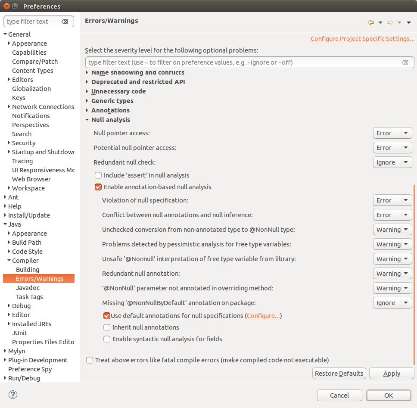
Task: Expand Generic types section
Action: (x=87, y=101)
